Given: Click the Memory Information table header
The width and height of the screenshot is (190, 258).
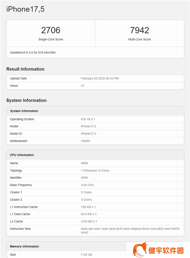Looking at the screenshot, I should click(x=24, y=247).
